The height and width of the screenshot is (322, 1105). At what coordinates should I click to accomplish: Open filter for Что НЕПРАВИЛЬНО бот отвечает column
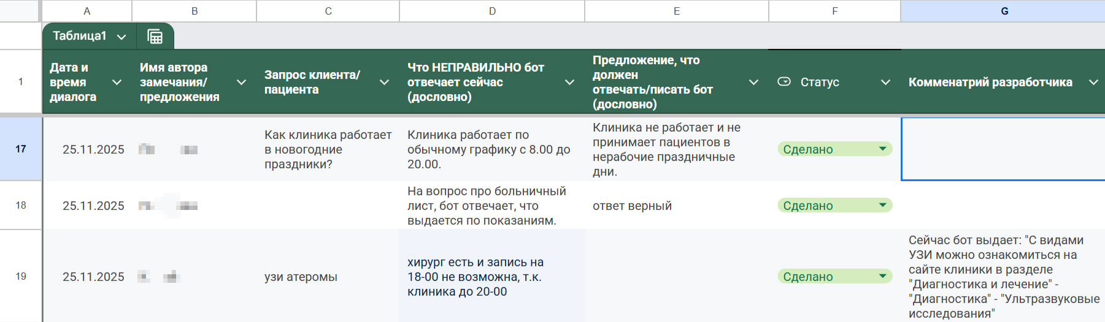[x=570, y=82]
